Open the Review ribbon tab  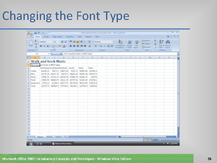click(88, 37)
